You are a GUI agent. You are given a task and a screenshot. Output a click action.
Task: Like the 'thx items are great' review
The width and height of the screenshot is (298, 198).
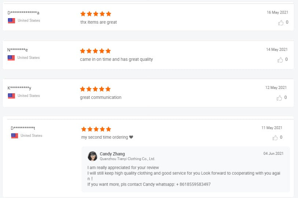[281, 23]
